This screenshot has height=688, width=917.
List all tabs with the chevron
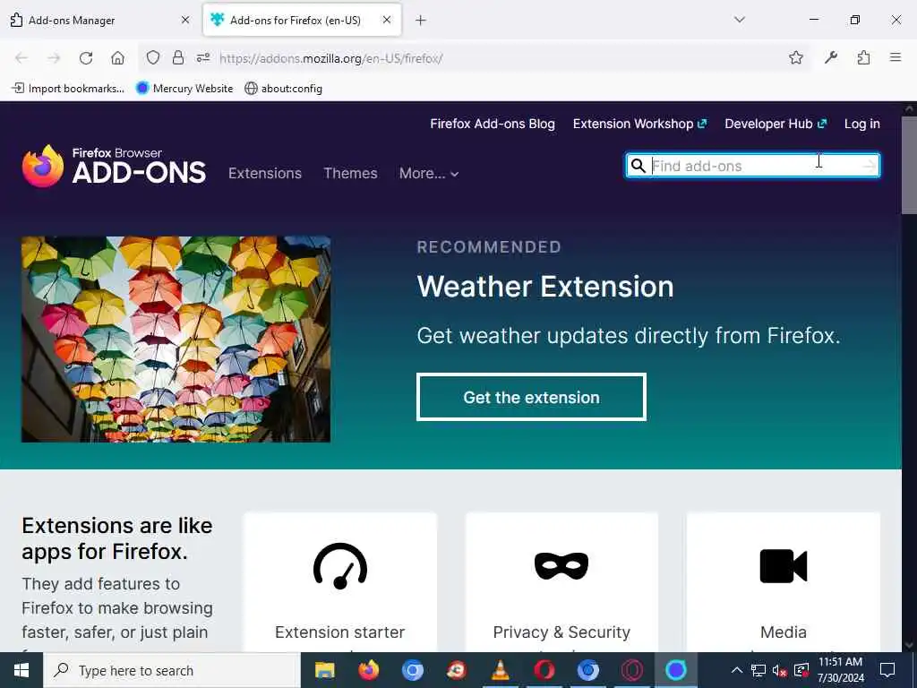[x=740, y=20]
